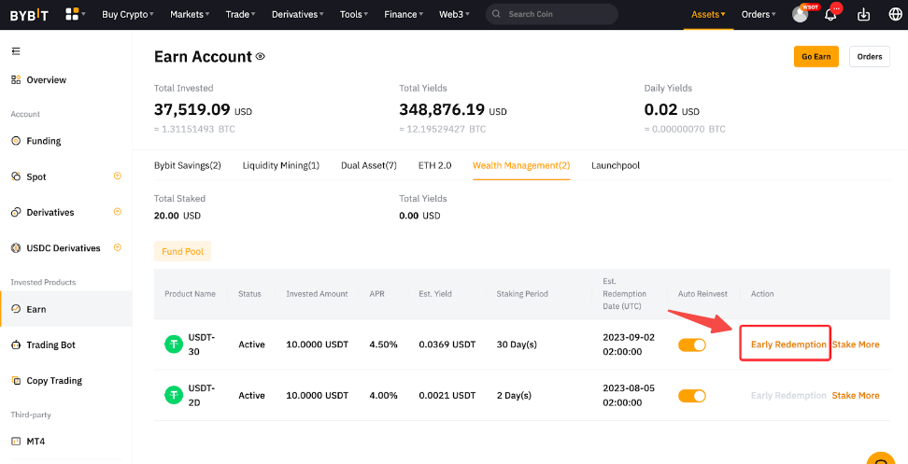Switch to Liquidity Mining(1) tab
This screenshot has height=464, width=908.
281,165
